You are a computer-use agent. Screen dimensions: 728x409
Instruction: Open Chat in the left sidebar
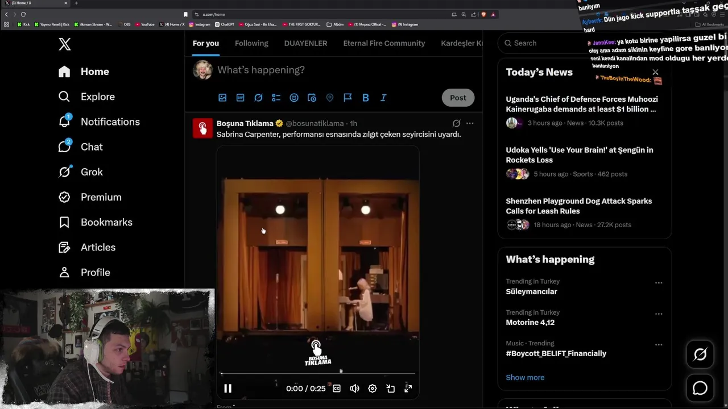click(81, 147)
